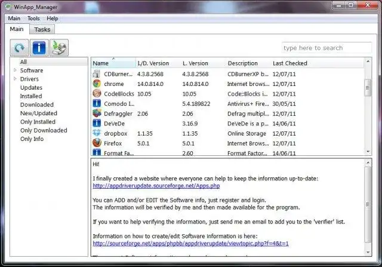Click the dropbox row icon
The width and height of the screenshot is (382, 267).
coord(97,133)
